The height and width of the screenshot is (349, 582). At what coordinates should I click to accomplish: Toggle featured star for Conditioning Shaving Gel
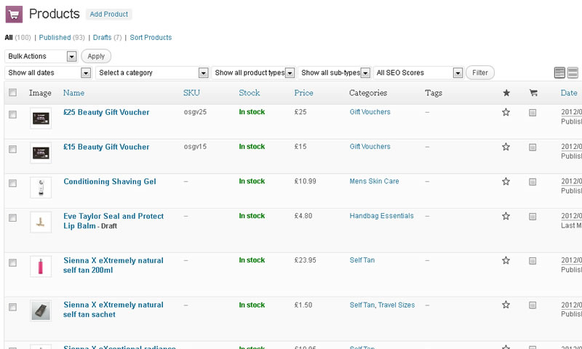[x=506, y=182]
